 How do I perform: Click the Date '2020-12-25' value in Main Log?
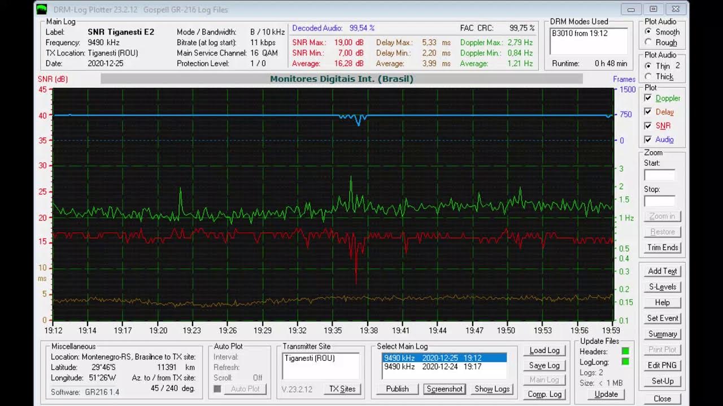106,64
